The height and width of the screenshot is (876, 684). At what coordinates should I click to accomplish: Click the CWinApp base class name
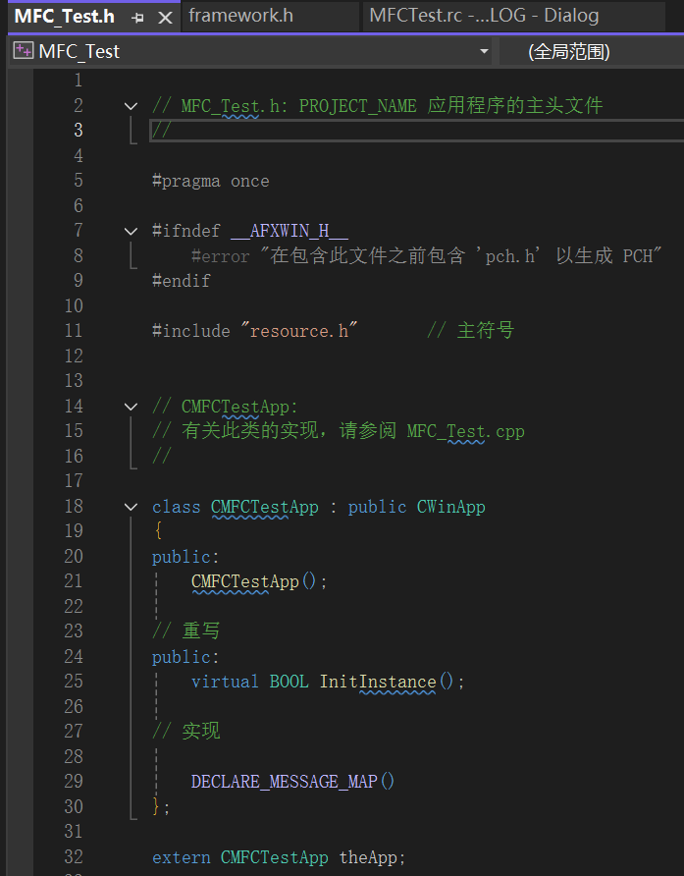[450, 507]
